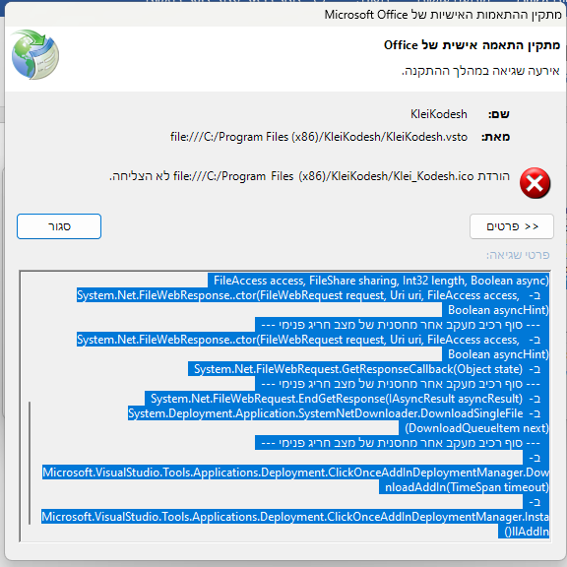Collapse details with the פרטים button
The height and width of the screenshot is (567, 567).
pyautogui.click(x=511, y=226)
